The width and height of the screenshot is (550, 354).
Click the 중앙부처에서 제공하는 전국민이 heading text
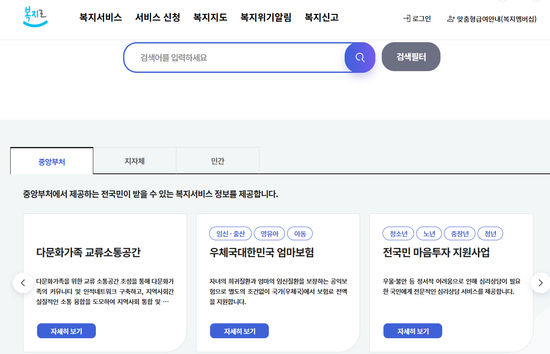(150, 195)
